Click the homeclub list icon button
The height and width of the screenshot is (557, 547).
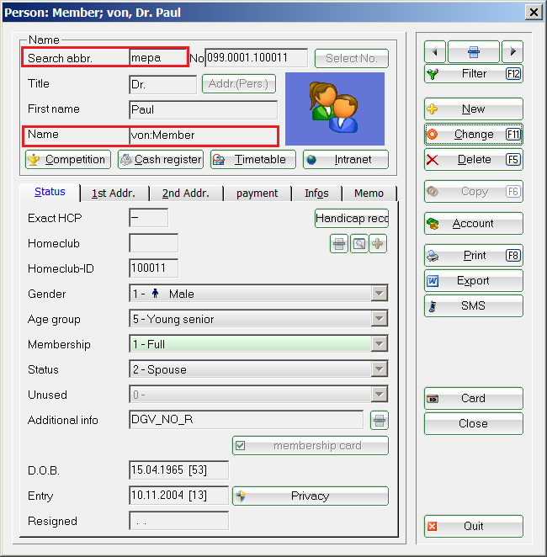pos(339,244)
